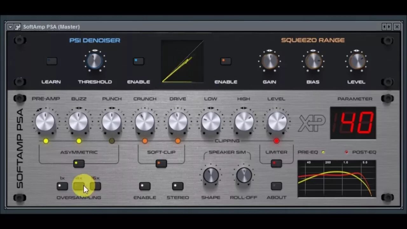This screenshot has height=229, width=407.
Task: Click the Squeezo Range Gain knob
Action: 270,61
